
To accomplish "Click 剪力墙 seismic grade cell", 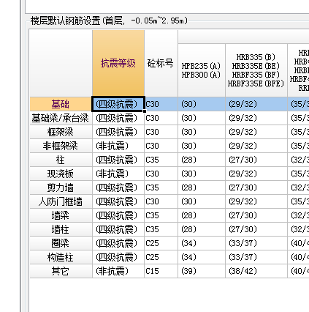I will point(118,187).
